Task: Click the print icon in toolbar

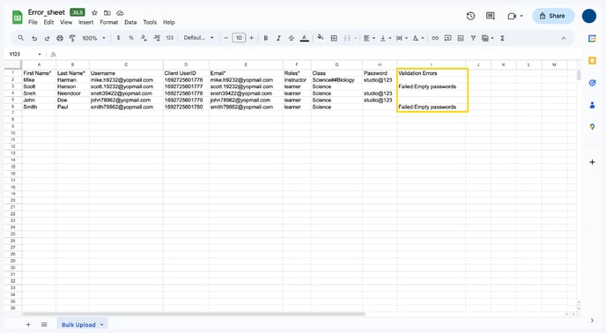Action: pyautogui.click(x=60, y=38)
